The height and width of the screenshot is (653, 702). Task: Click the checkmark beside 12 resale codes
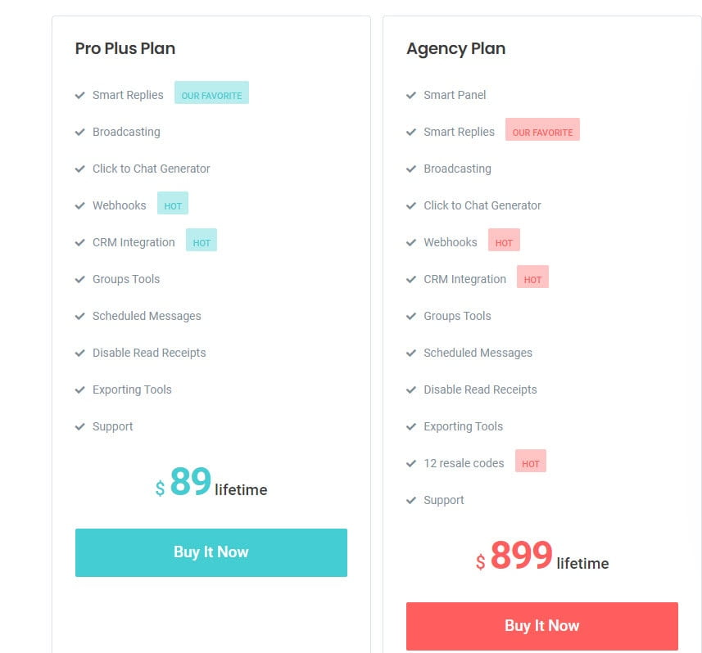pyautogui.click(x=411, y=463)
